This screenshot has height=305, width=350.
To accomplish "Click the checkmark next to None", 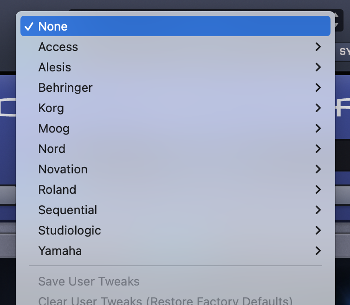I will click(x=29, y=26).
